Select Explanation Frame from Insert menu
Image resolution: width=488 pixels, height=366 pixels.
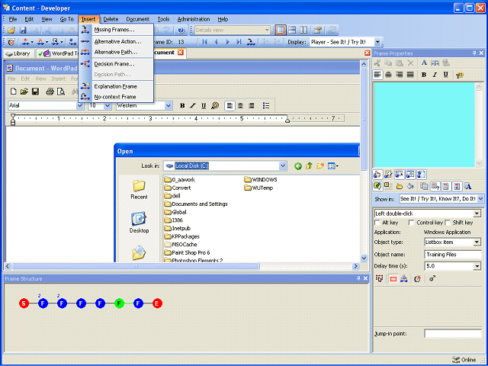click(x=116, y=86)
